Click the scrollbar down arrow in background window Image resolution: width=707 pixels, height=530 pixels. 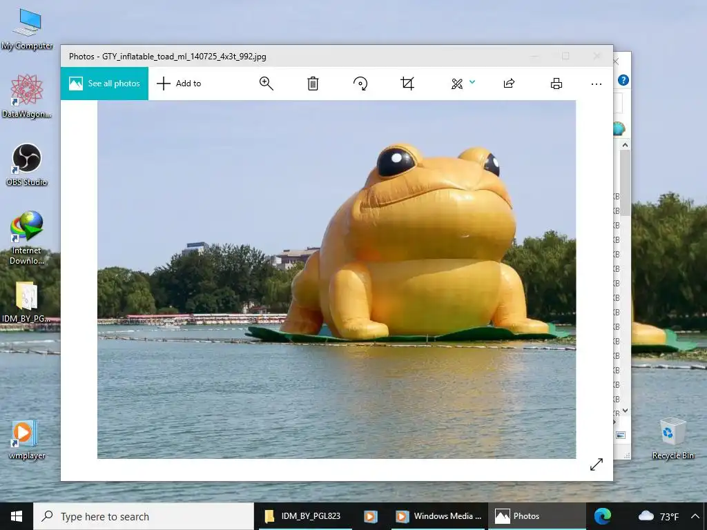click(625, 411)
